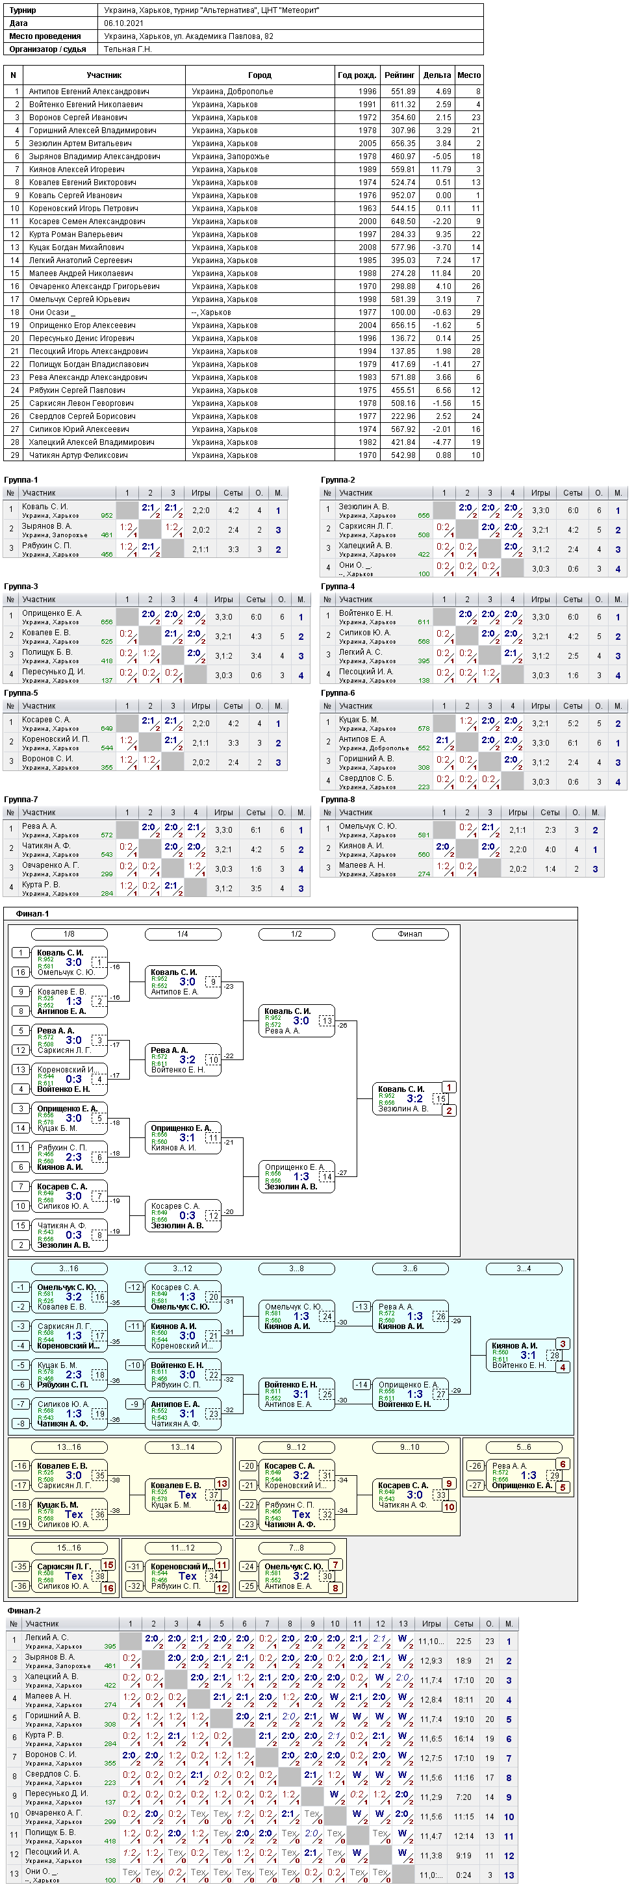Select the 1/8 round label in bracket
This screenshot has width=634, height=1887.
coord(69,934)
